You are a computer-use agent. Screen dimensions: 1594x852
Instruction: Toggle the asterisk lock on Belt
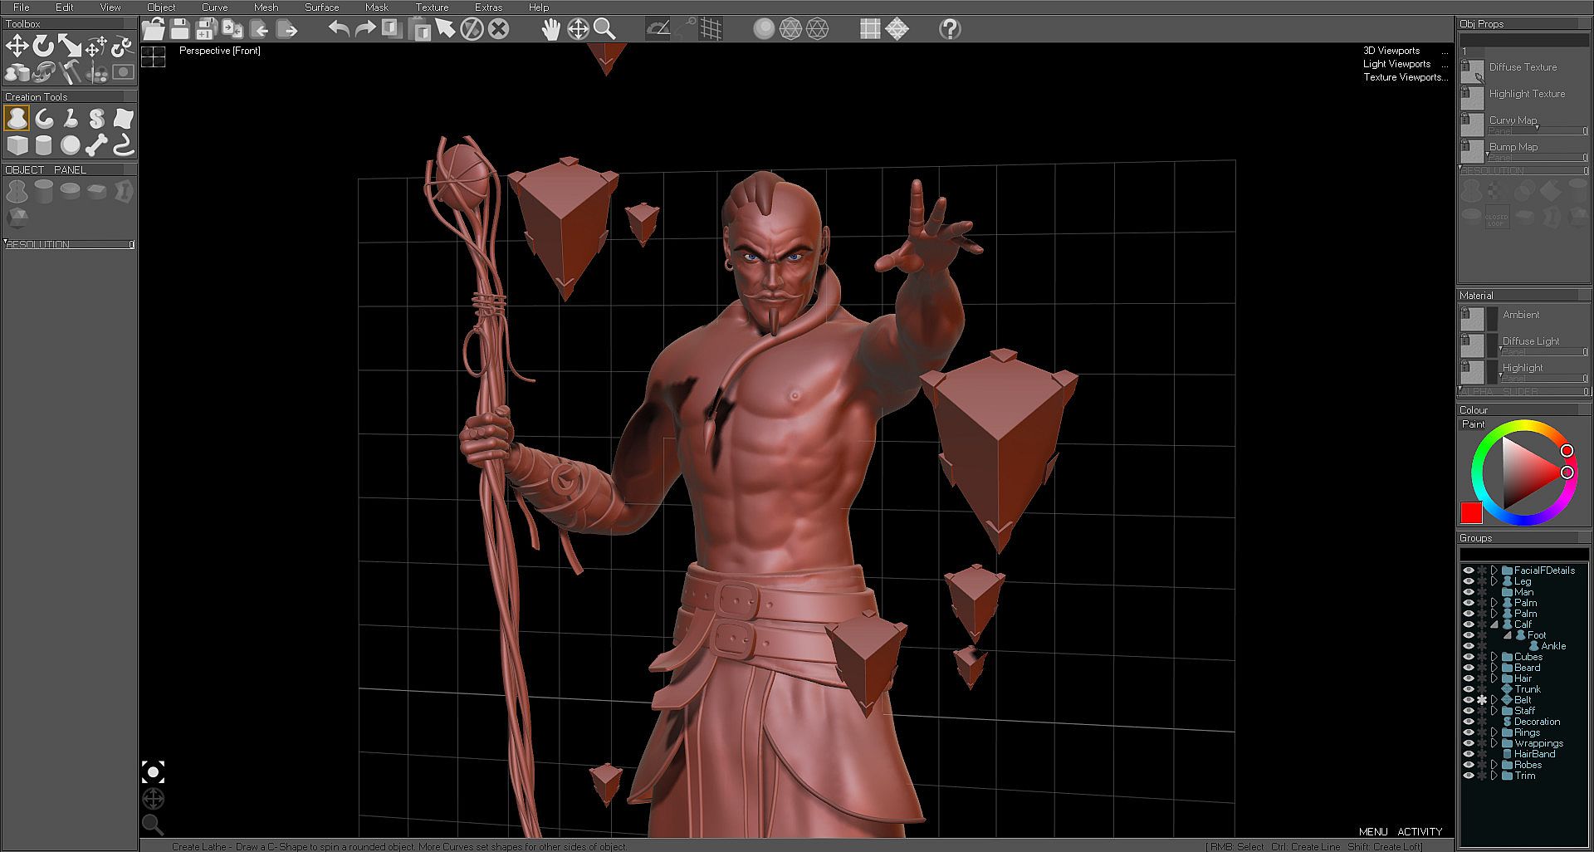click(x=1482, y=700)
